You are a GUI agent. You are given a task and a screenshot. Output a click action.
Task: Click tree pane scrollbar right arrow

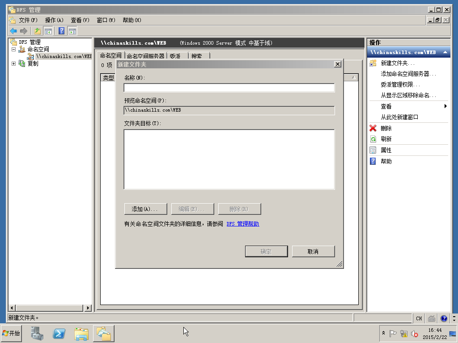click(88, 308)
